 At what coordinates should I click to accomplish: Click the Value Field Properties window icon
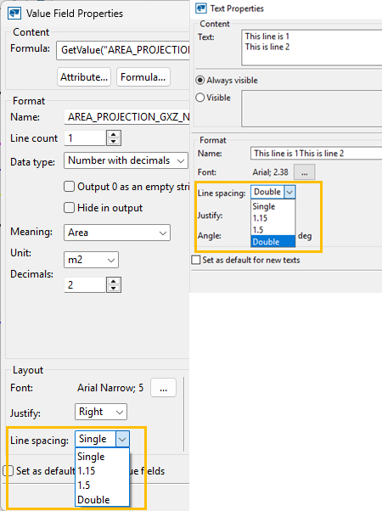tap(14, 14)
